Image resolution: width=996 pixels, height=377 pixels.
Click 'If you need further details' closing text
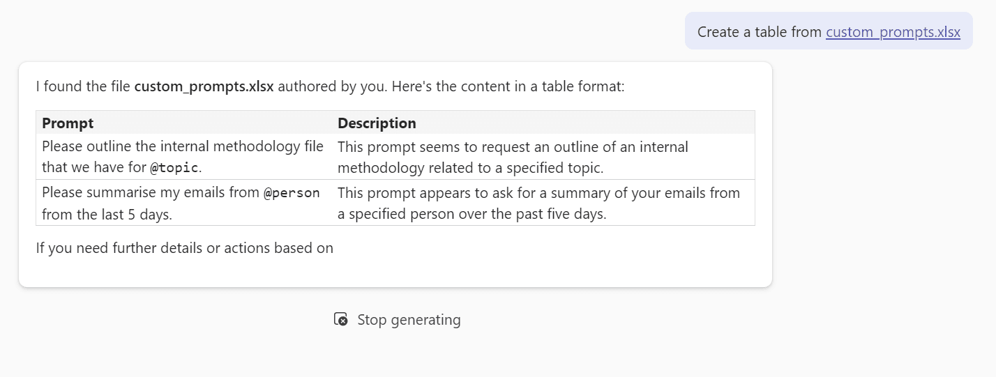[185, 247]
